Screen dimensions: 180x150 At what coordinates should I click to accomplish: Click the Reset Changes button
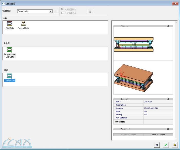pos(158,135)
